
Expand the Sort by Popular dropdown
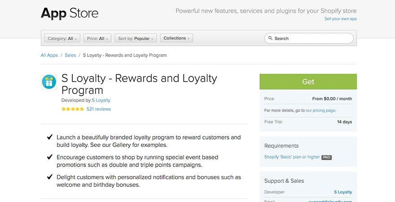[x=136, y=39]
